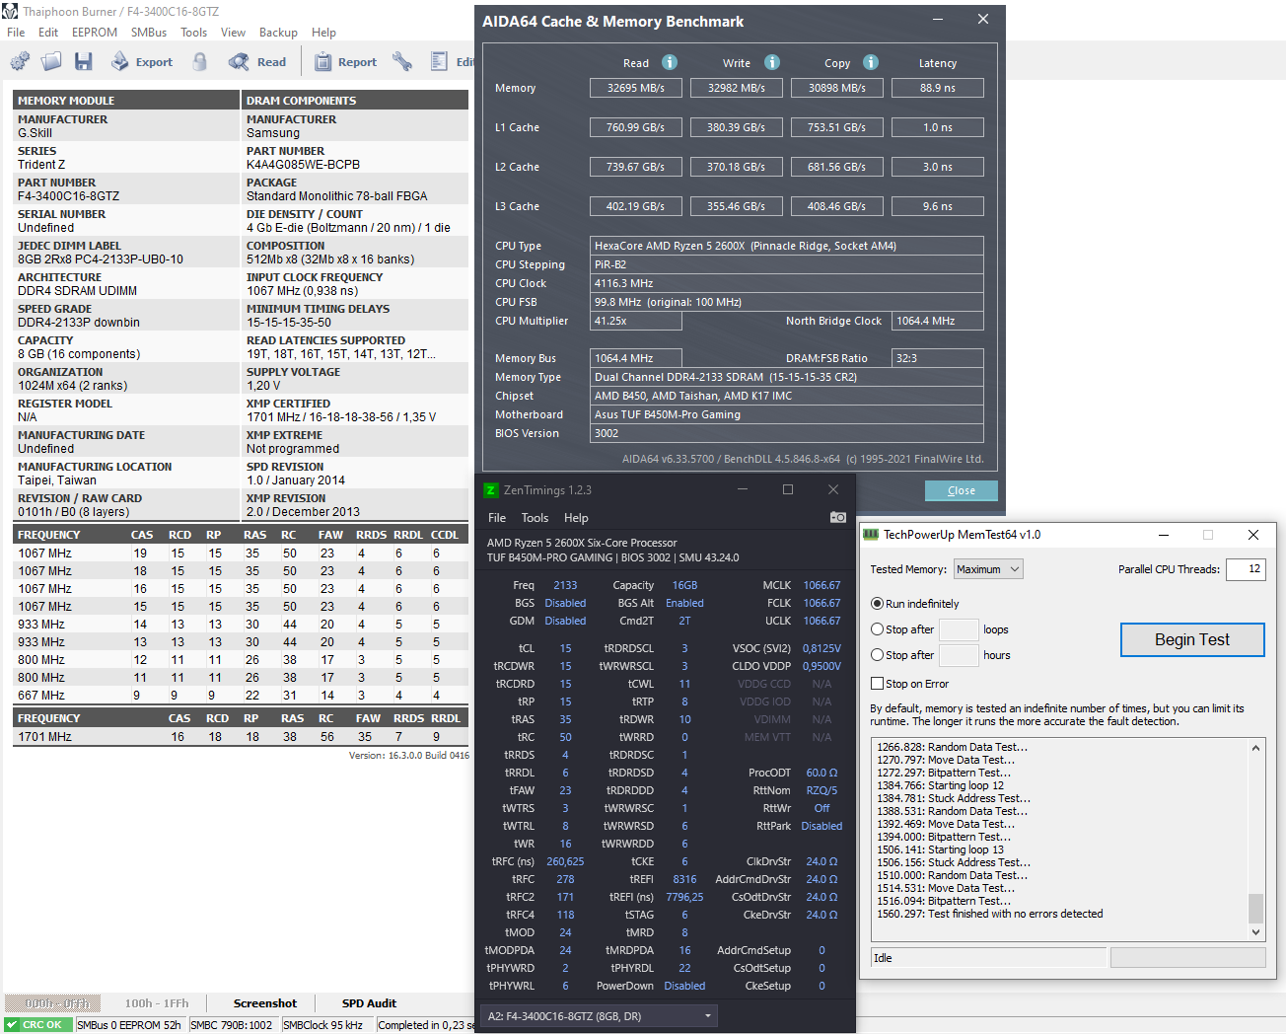Screen dimensions: 1286x1034
Task: Open the Edit menu in Thaiphoon Burner
Action: [x=48, y=33]
